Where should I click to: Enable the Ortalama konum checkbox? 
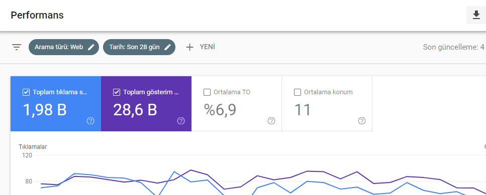coord(298,92)
